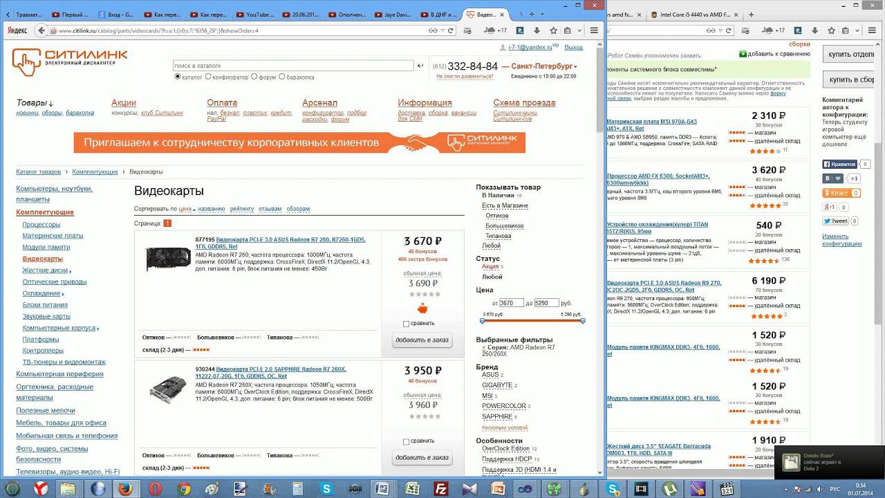This screenshot has height=498, width=885.
Task: Check сравнить for ASUS Radeon R7 260
Action: click(x=406, y=324)
